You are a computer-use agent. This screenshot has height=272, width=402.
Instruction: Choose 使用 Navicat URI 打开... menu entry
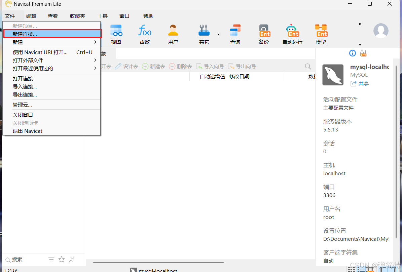51,52
